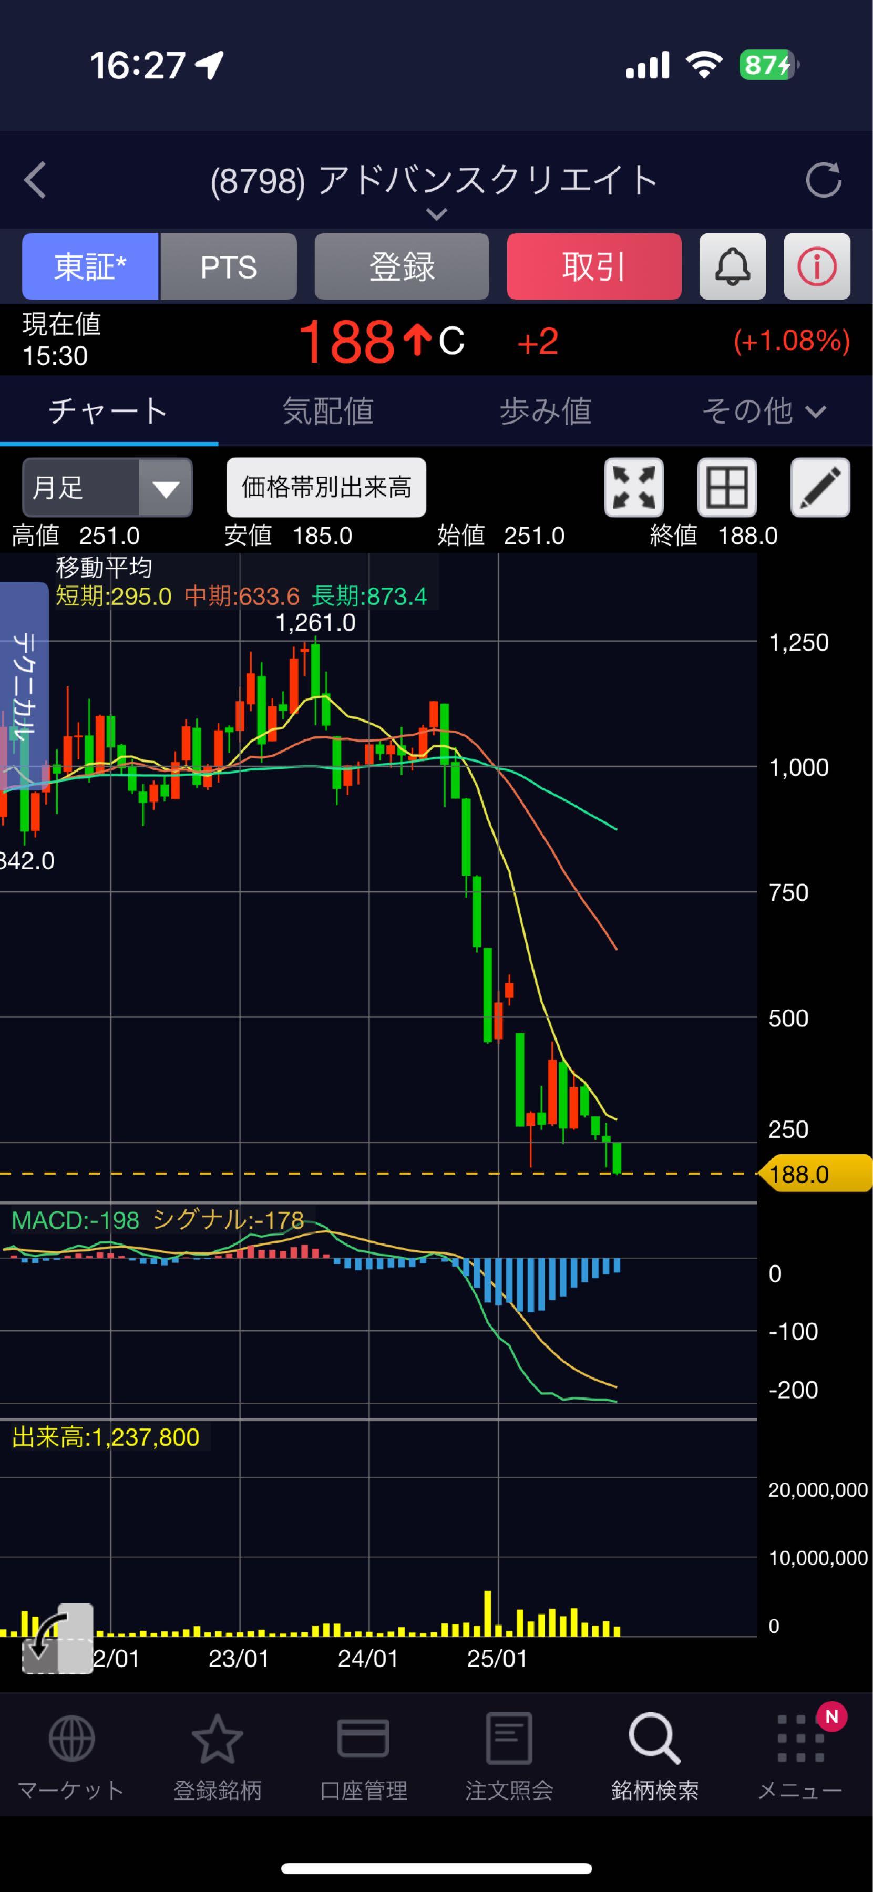
Task: Open the multi-chart grid layout
Action: pos(727,488)
